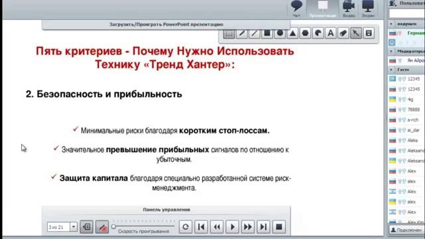Click the slide text коротким стоп-лоссам
Image resolution: width=425 pixels, height=239 pixels.
(x=224, y=131)
